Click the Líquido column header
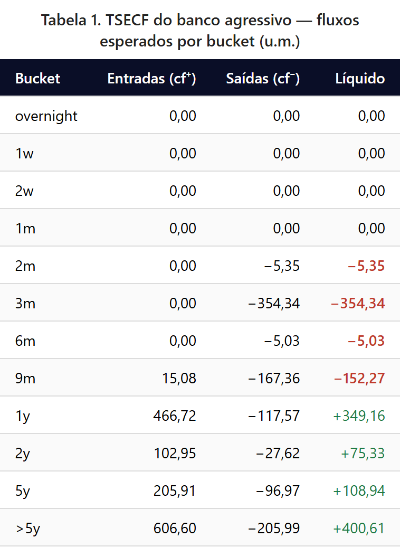Screen dimensions: 400x547 [x=360, y=78]
